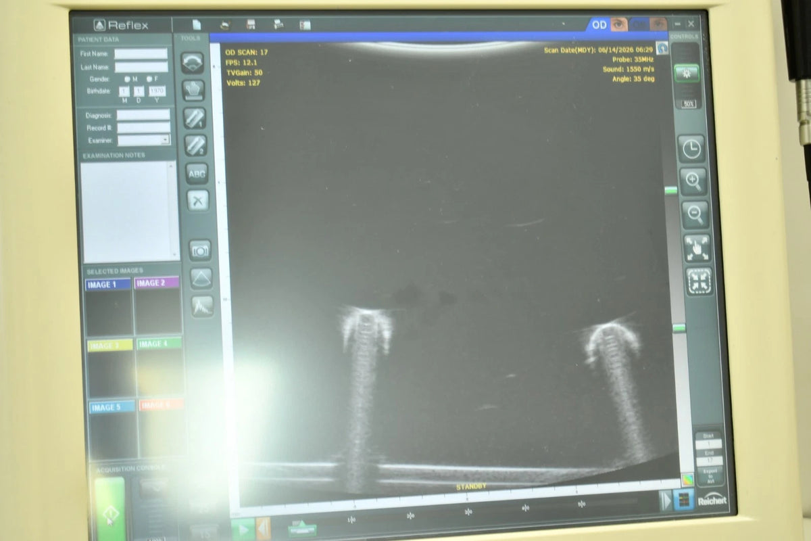Click the Export to AVI button
811x541 pixels.
pyautogui.click(x=710, y=475)
